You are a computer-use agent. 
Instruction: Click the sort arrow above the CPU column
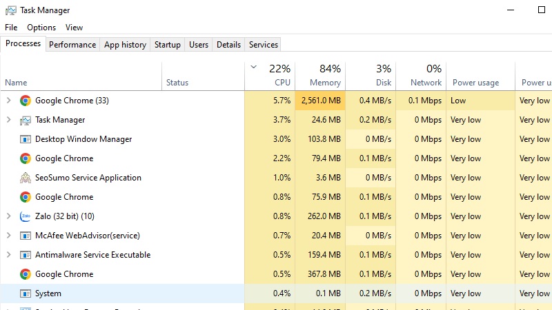253,67
